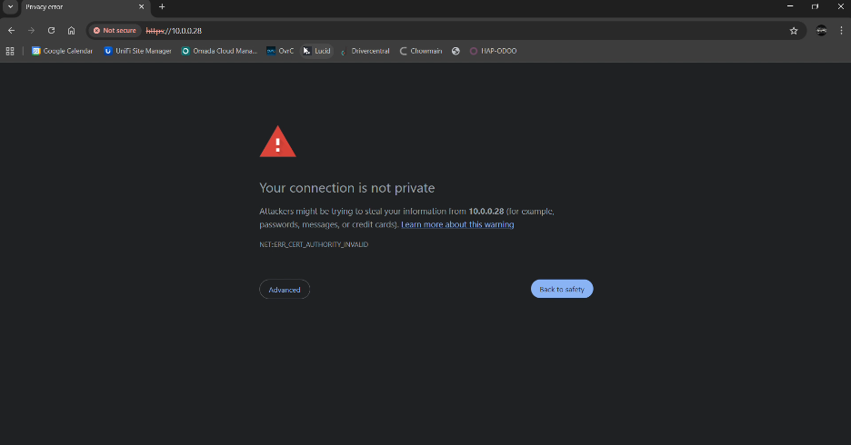Click the Advanced button
The width and height of the screenshot is (851, 445).
tap(285, 290)
